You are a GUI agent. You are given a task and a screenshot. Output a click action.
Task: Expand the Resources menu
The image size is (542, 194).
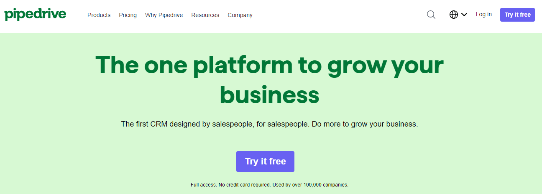205,15
